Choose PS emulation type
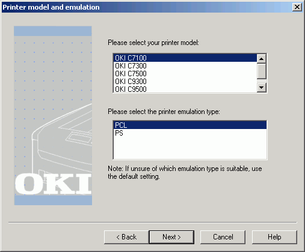Viewport: 305px width, 252px height. tap(189, 133)
